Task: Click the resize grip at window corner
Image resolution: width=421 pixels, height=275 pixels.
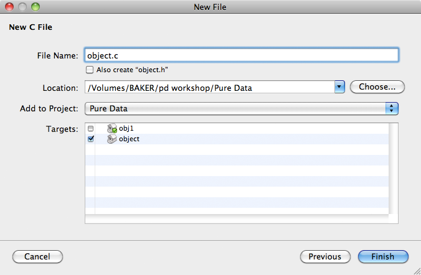Action: click(417, 271)
